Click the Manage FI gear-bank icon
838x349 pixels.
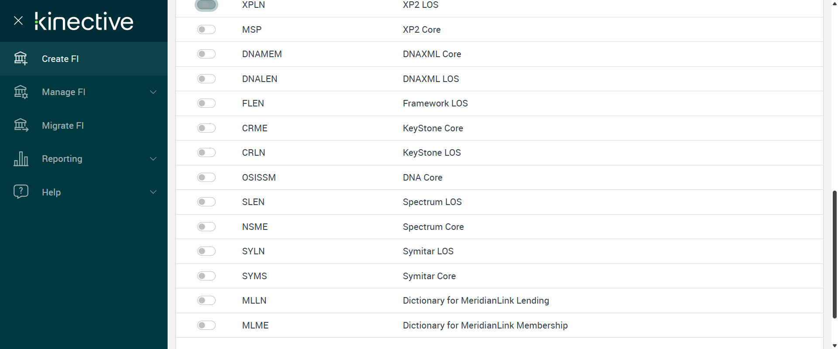(x=21, y=92)
